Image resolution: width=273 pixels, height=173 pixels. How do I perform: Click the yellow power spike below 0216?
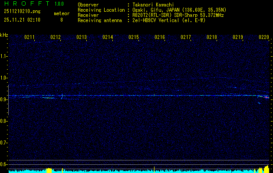click(x=154, y=170)
